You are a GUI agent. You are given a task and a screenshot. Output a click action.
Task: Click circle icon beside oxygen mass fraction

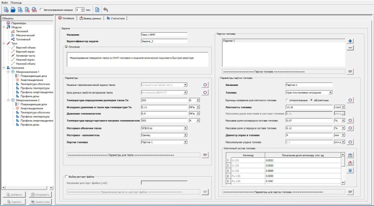(350, 121)
